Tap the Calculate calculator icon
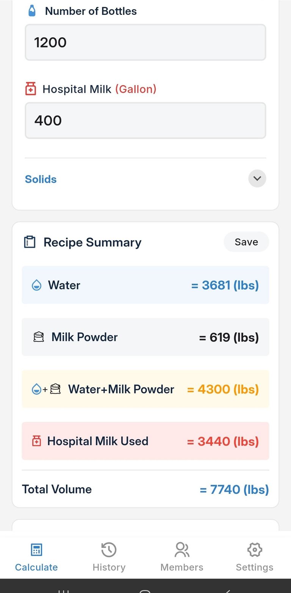The image size is (291, 593). (x=36, y=550)
